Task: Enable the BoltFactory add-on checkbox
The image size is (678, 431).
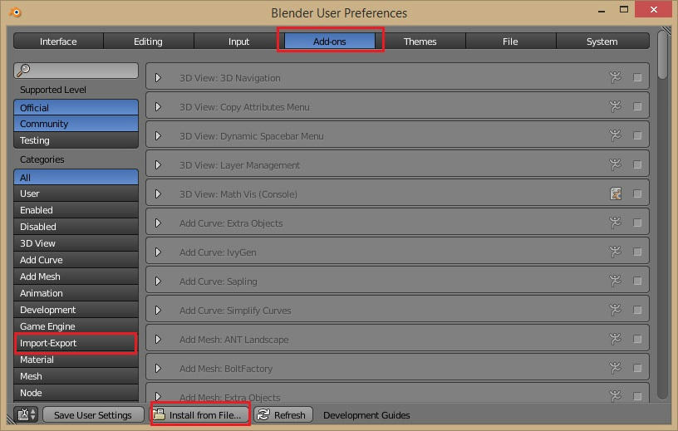Action: point(637,368)
